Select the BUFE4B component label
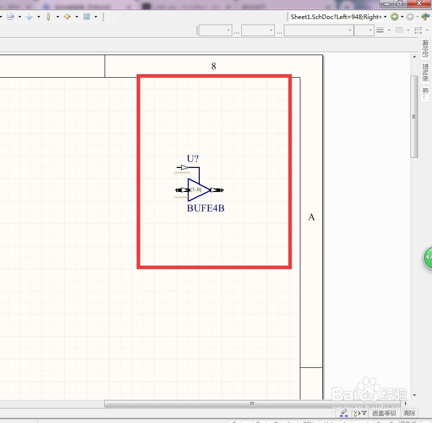Image resolution: width=432 pixels, height=423 pixels. (206, 208)
